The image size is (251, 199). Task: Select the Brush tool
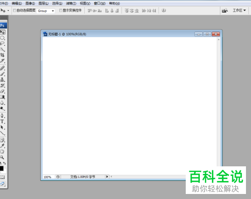coord(3,74)
